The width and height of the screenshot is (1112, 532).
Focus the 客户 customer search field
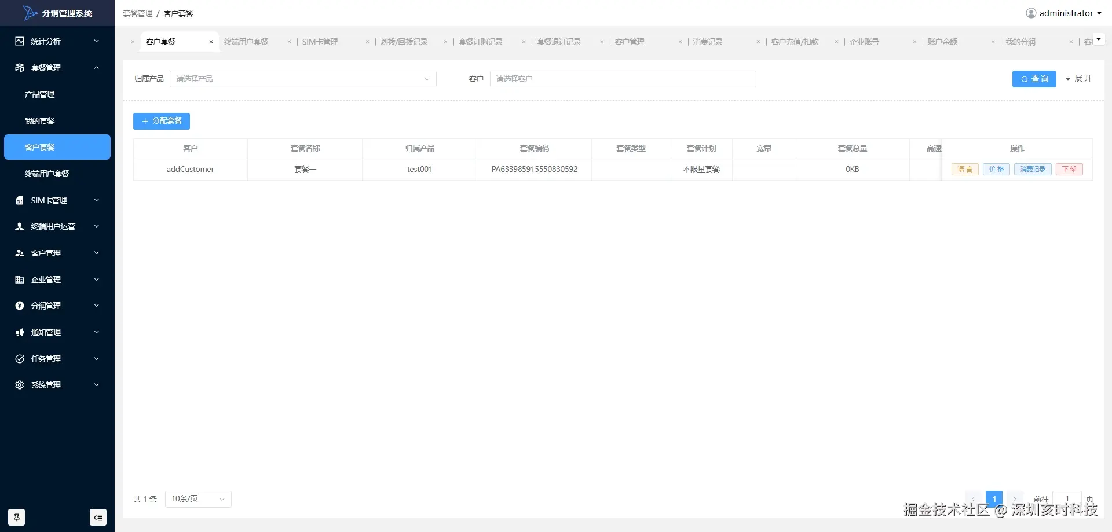[623, 79]
